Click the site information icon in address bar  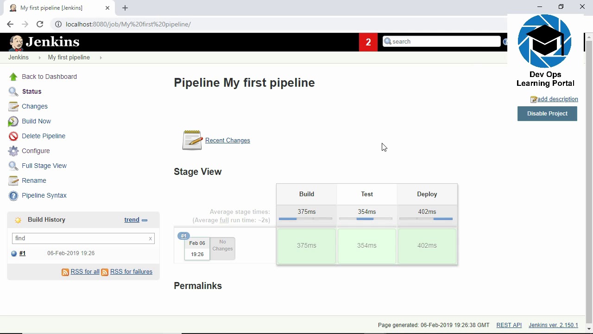[x=58, y=24]
